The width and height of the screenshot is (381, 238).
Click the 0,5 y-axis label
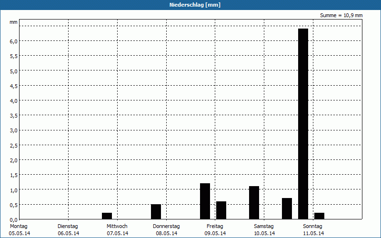tap(14, 205)
